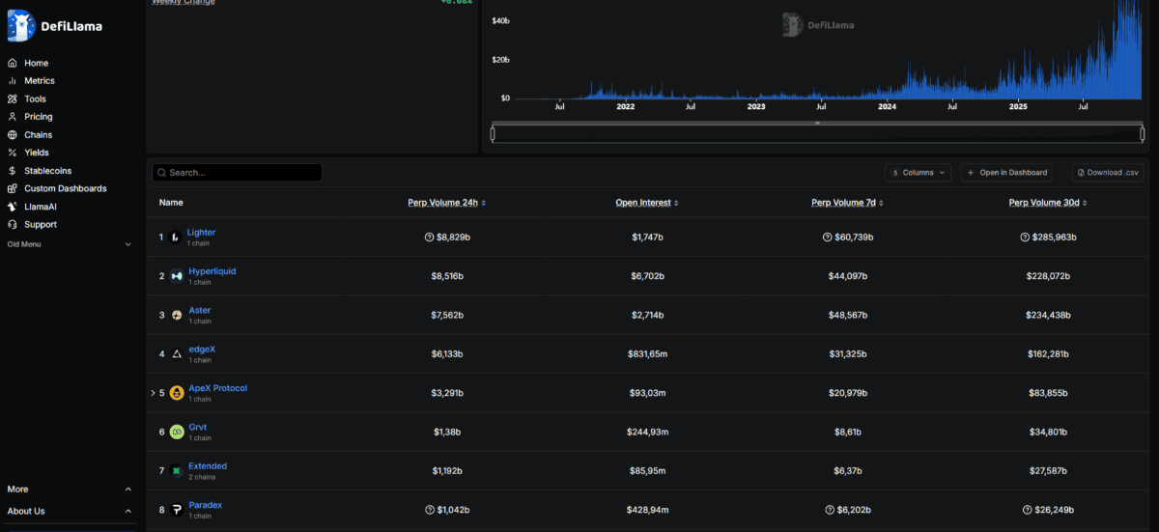Download the table as .csv
1159x532 pixels.
(x=1107, y=172)
